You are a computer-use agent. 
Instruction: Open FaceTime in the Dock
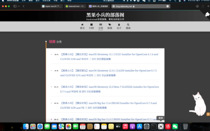click(x=76, y=126)
